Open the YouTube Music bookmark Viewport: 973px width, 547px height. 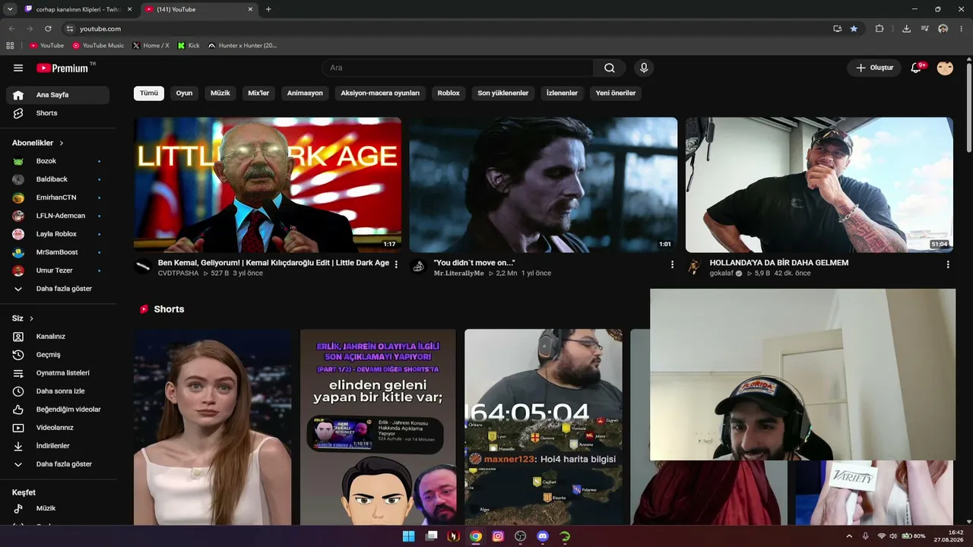(x=98, y=46)
